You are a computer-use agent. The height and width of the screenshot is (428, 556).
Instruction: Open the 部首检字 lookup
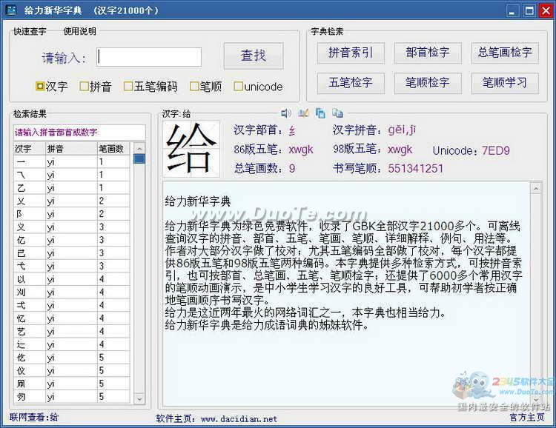(428, 53)
